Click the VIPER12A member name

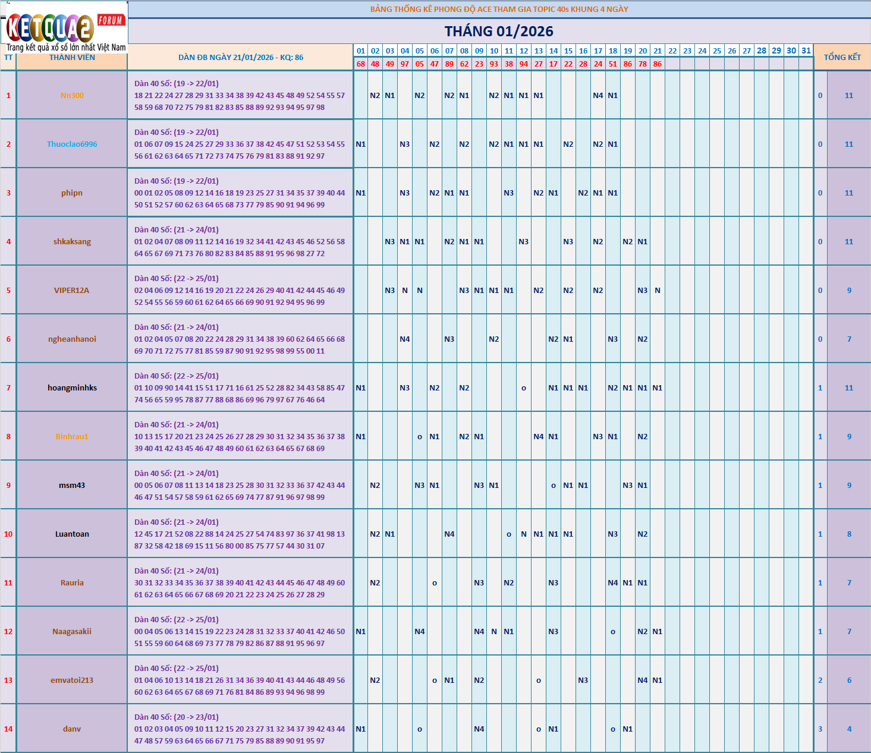[x=72, y=291]
